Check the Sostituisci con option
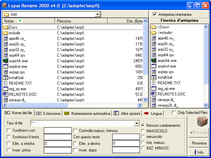The image size is (211, 158). click(9, 131)
